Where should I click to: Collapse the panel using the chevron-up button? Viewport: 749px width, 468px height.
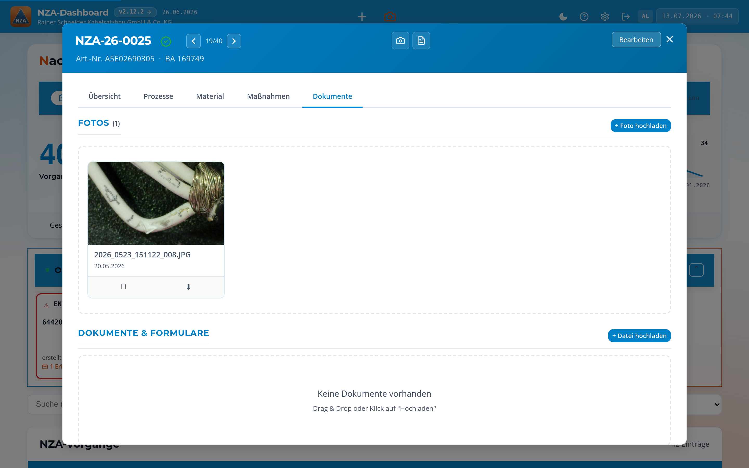[696, 270]
